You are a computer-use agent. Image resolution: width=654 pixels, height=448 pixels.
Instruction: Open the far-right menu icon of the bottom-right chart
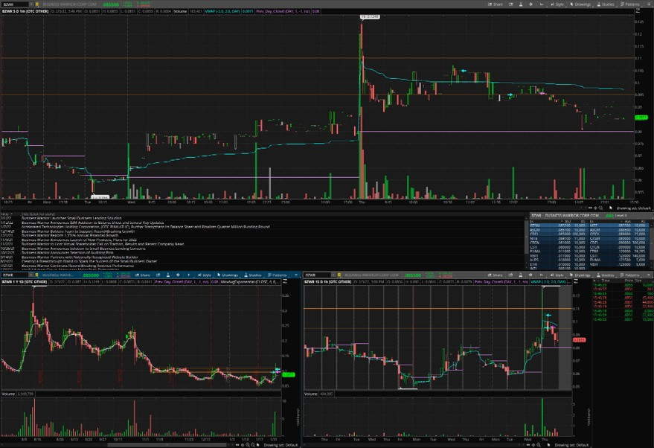[649, 275]
